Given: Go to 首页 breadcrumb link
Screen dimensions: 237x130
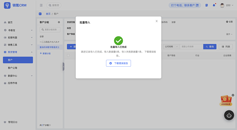Looking at the screenshot, I should point(48,14).
